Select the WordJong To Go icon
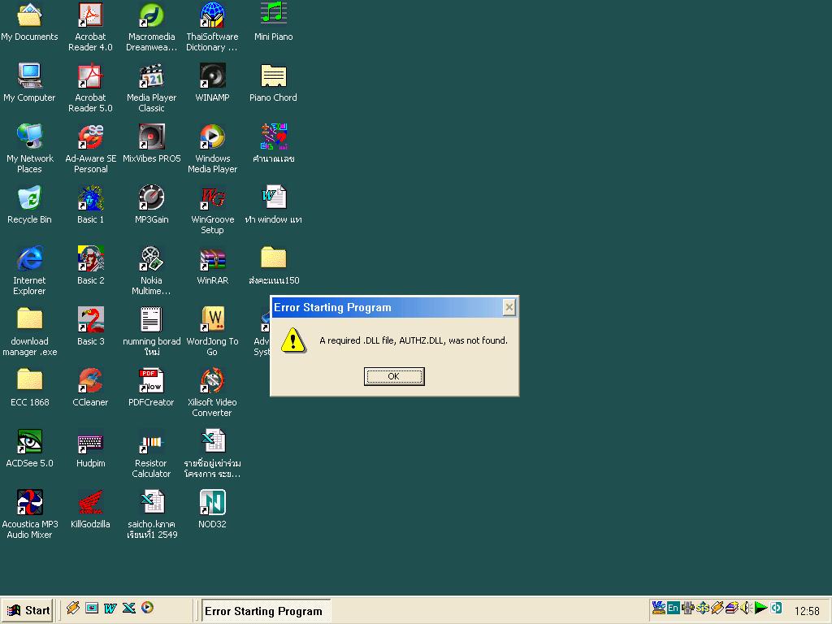Image resolution: width=832 pixels, height=624 pixels. 212,332
